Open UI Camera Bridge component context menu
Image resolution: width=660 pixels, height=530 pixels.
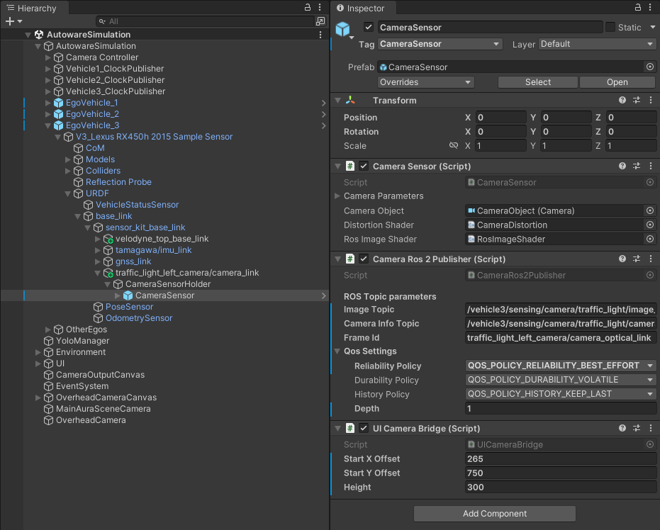point(650,428)
